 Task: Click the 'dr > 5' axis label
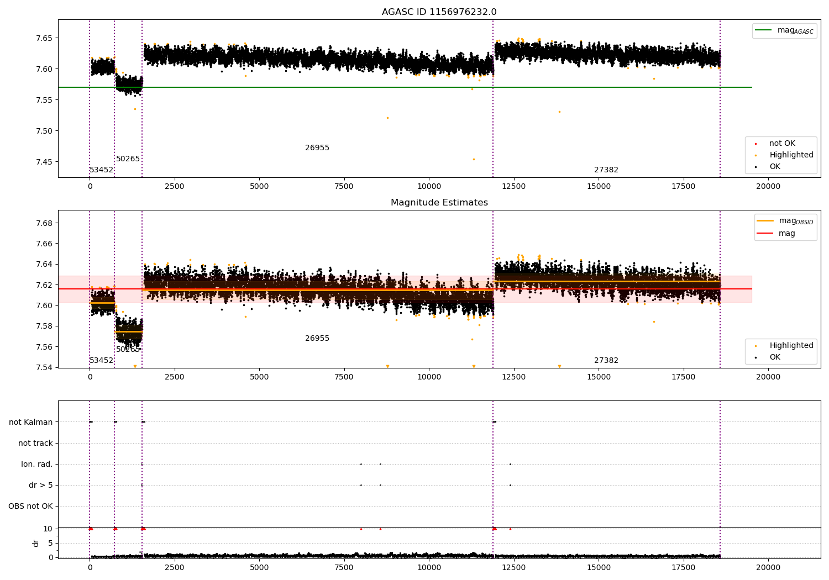(x=41, y=486)
